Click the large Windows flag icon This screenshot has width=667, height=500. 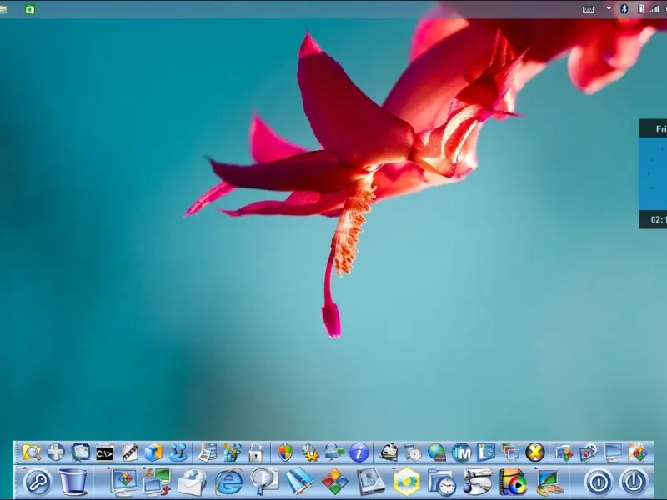click(334, 482)
